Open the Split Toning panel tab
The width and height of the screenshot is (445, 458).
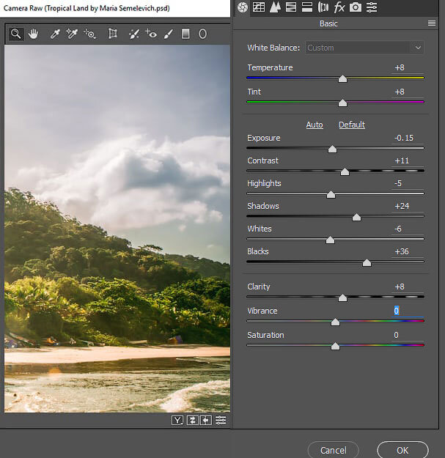pos(306,7)
